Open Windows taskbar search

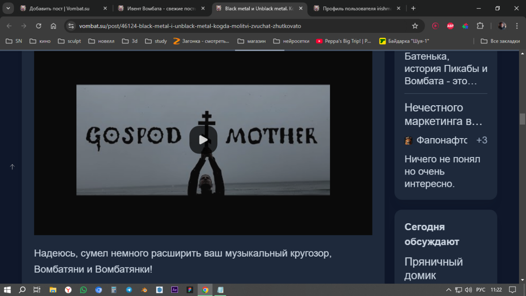pos(22,290)
